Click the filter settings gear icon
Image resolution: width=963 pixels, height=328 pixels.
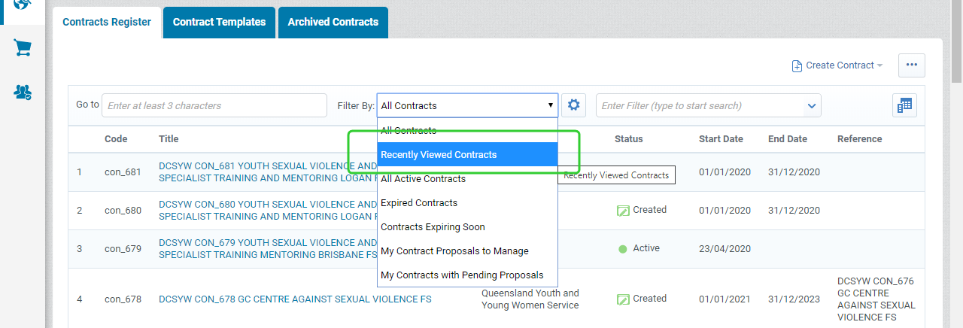tap(574, 105)
